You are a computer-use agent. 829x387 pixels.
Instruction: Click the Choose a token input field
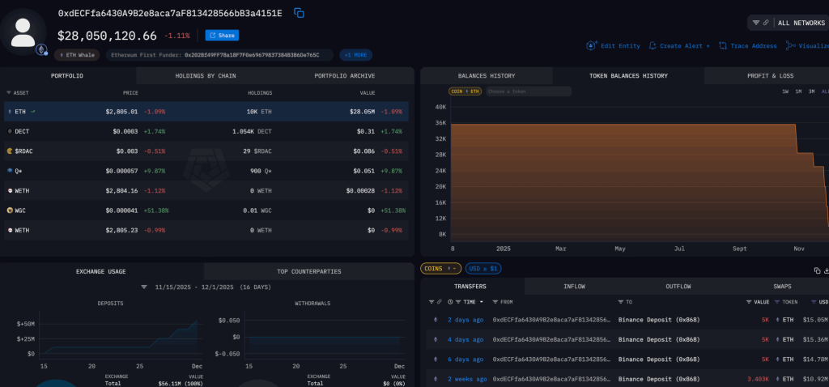[x=528, y=91]
